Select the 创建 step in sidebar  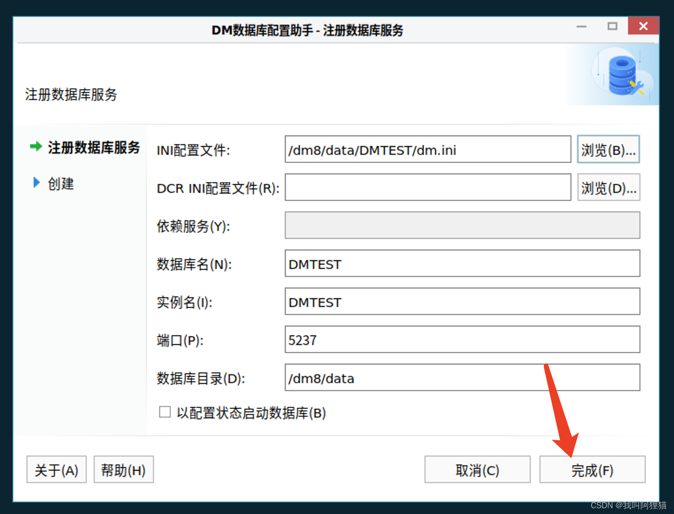[x=61, y=184]
